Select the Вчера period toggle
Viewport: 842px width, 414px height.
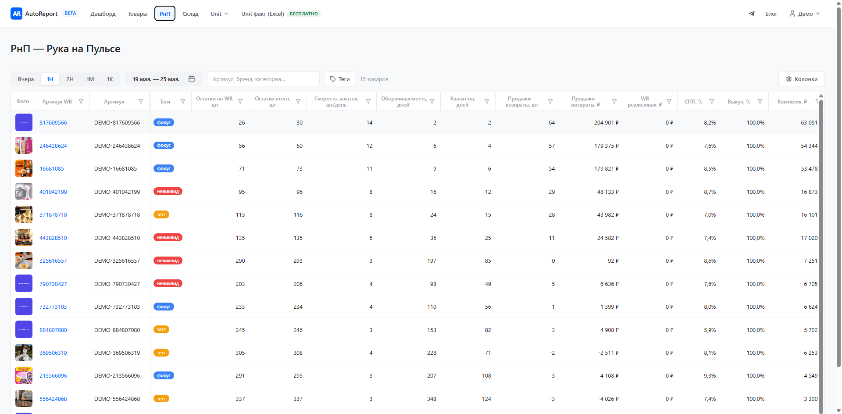click(26, 79)
